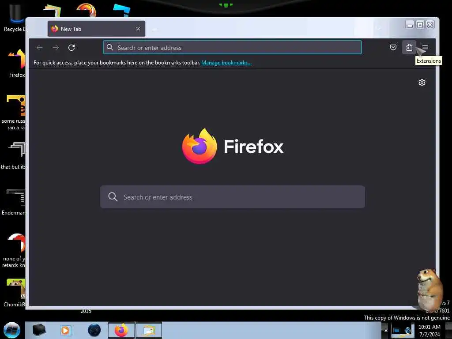Open the taskbar clock showing 10:01 AM
The width and height of the screenshot is (452, 339).
(x=429, y=331)
